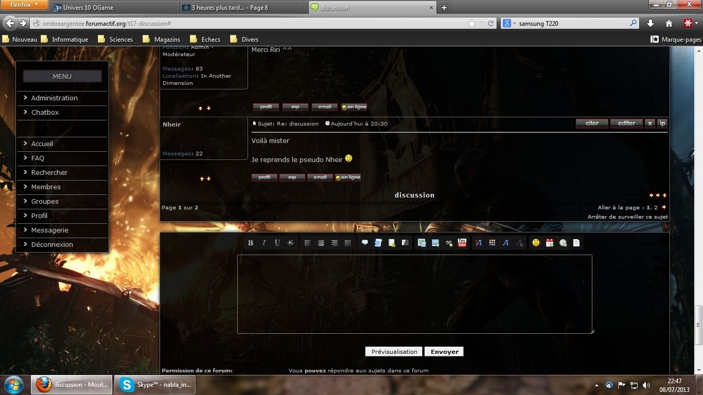Bookmark this page with the star
703x395 pixels.
click(x=472, y=23)
